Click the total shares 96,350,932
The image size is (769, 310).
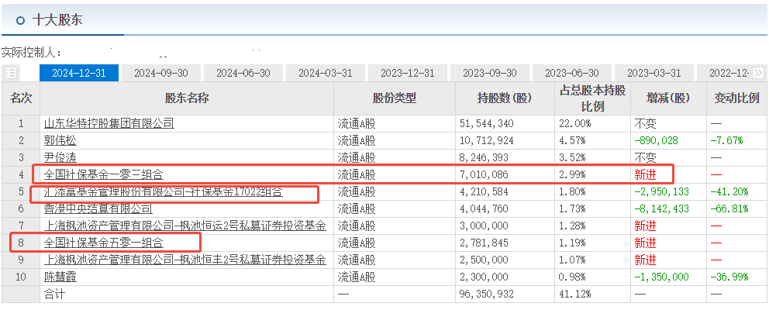[x=487, y=294]
